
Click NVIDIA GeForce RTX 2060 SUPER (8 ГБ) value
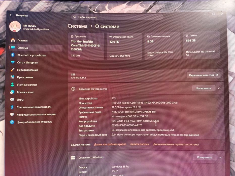coord(133,112)
